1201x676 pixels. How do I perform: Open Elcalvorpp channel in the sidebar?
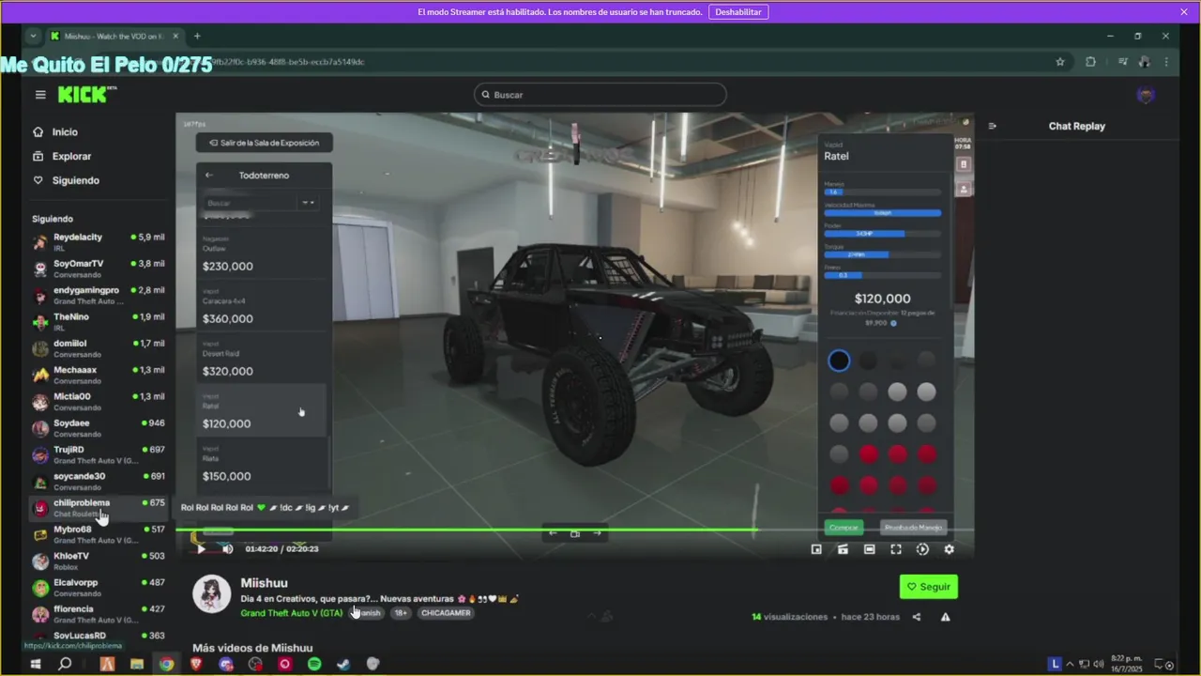click(98, 588)
